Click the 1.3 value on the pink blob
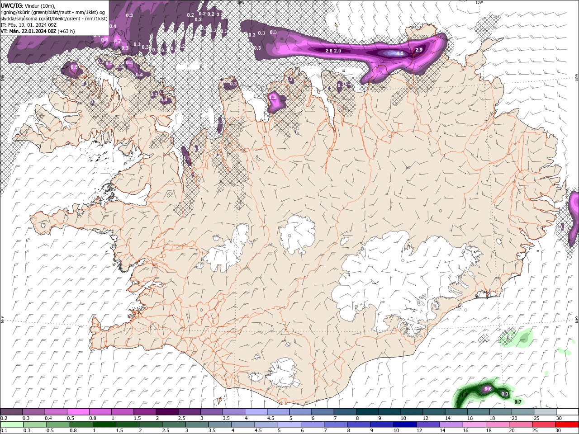Screen dimensions: 579x434 [x=272, y=97]
